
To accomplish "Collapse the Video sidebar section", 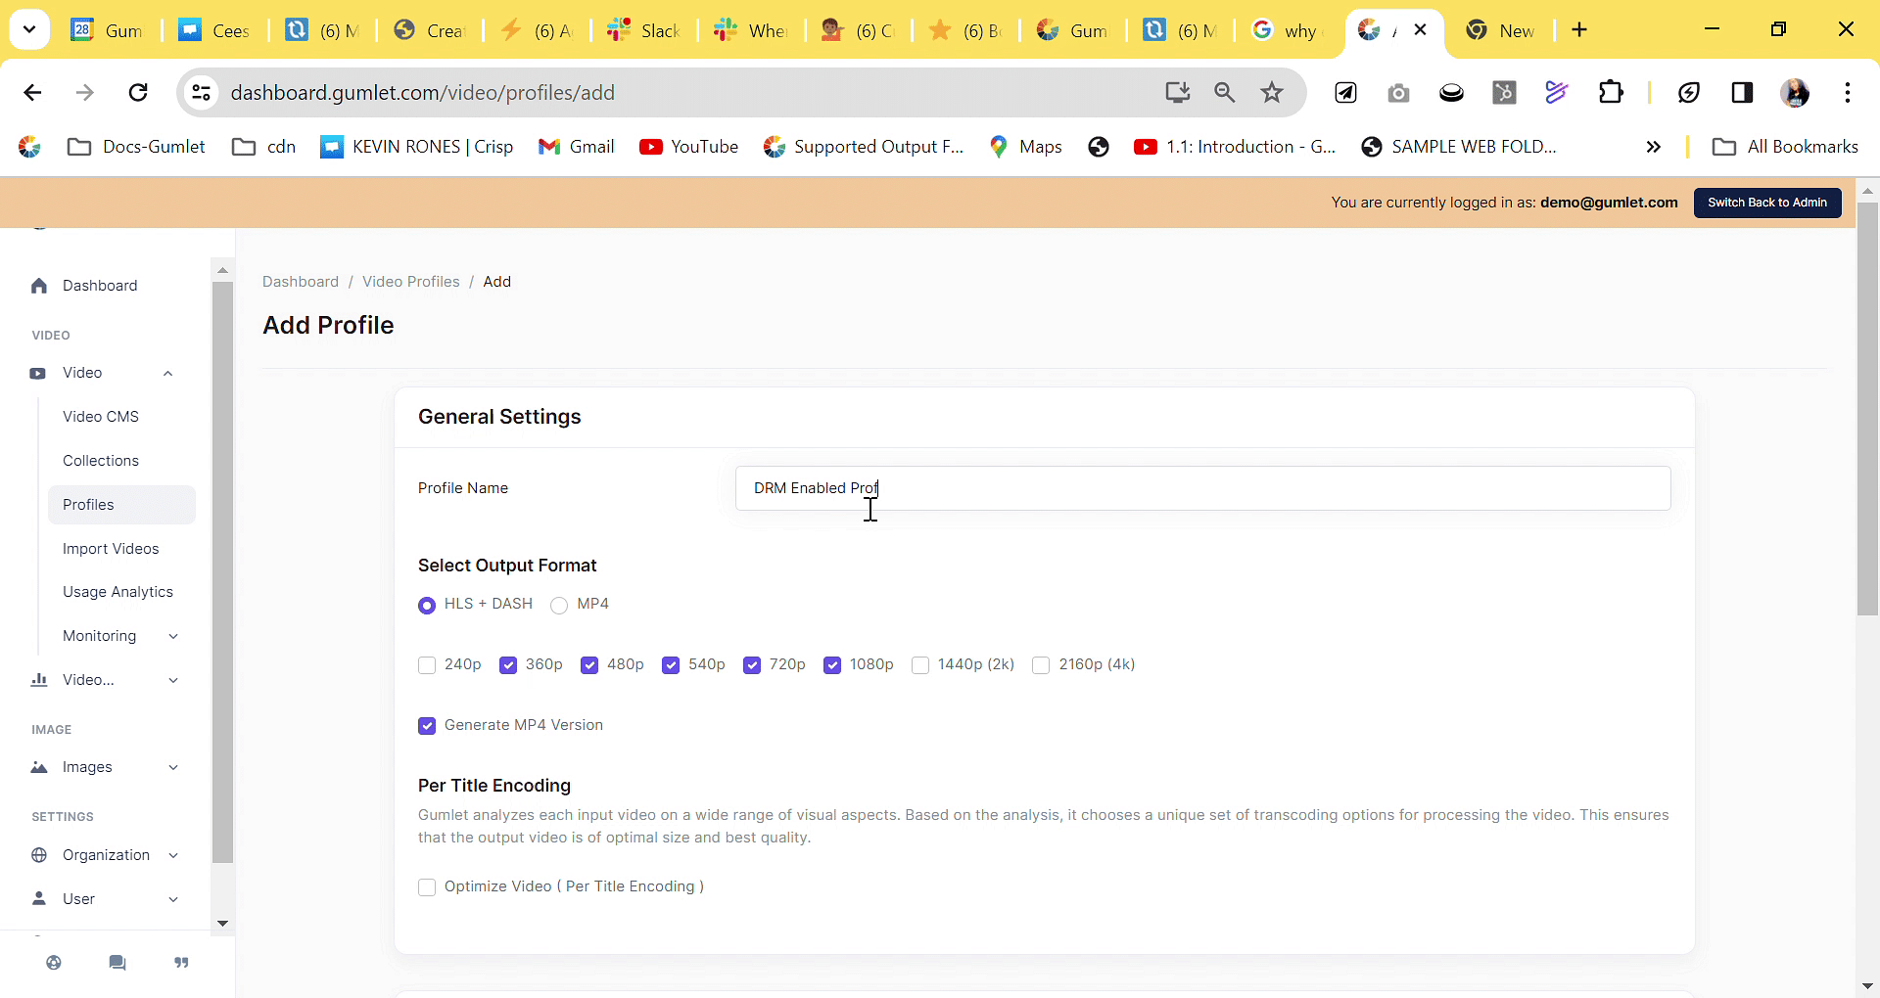I will point(168,373).
